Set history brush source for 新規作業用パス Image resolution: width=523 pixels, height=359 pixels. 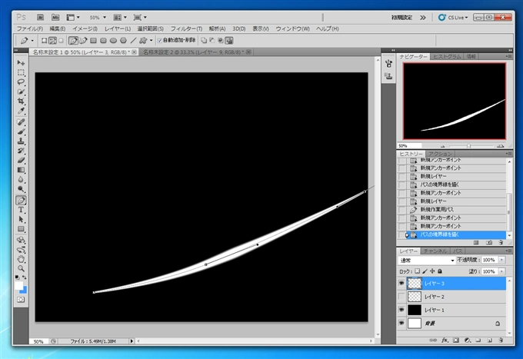(x=402, y=210)
